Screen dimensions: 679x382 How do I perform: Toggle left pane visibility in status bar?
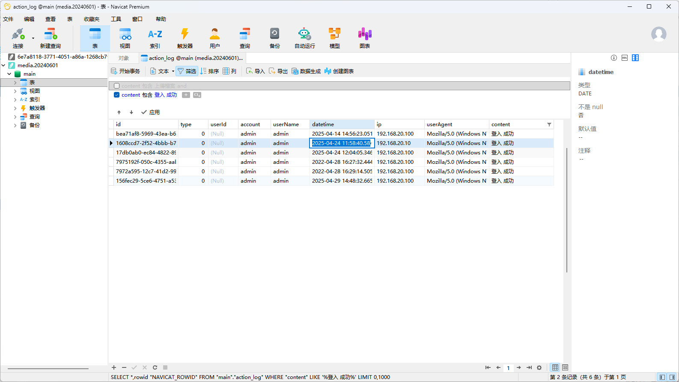coord(662,377)
